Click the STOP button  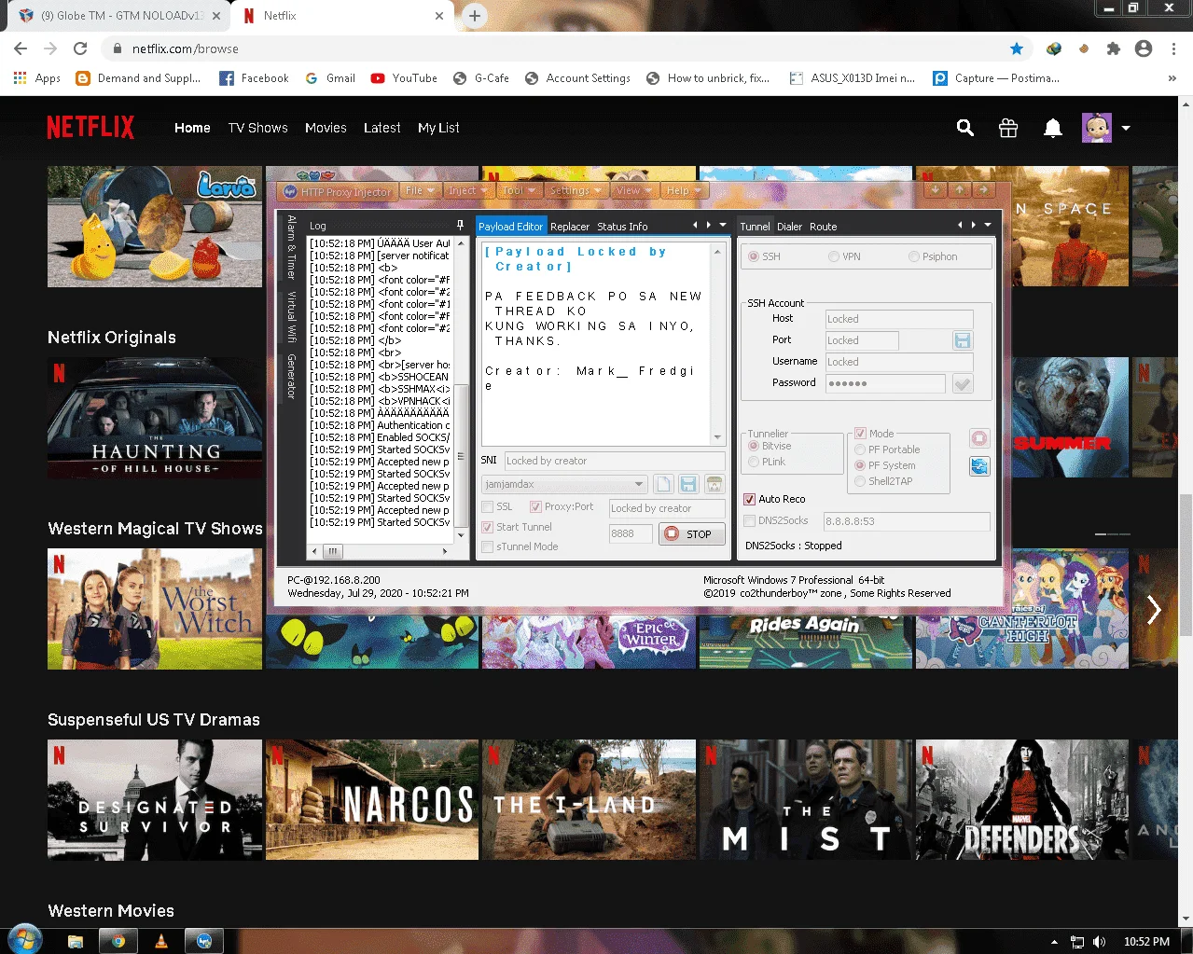coord(691,534)
